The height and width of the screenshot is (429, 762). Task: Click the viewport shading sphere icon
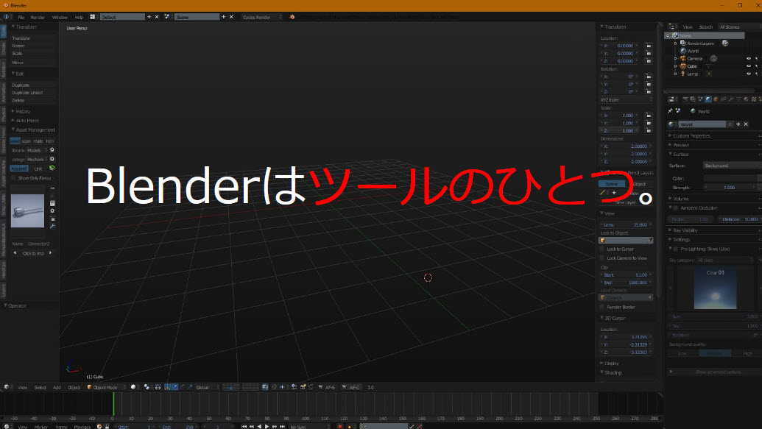(x=133, y=387)
